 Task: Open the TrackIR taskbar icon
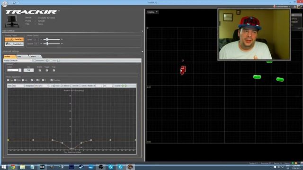click(x=130, y=167)
